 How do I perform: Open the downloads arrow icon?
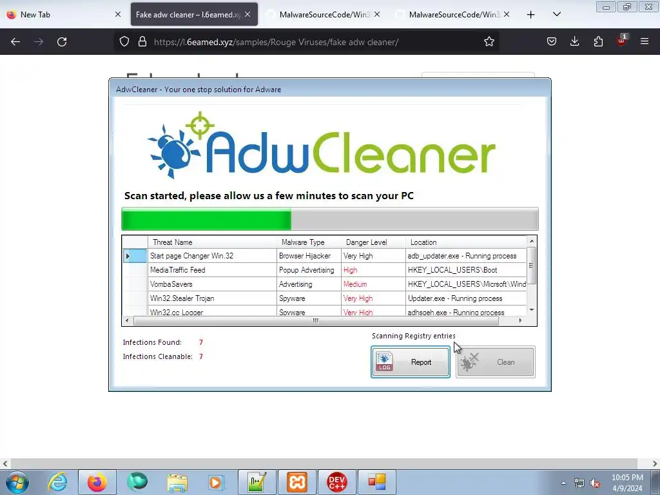pyautogui.click(x=574, y=42)
